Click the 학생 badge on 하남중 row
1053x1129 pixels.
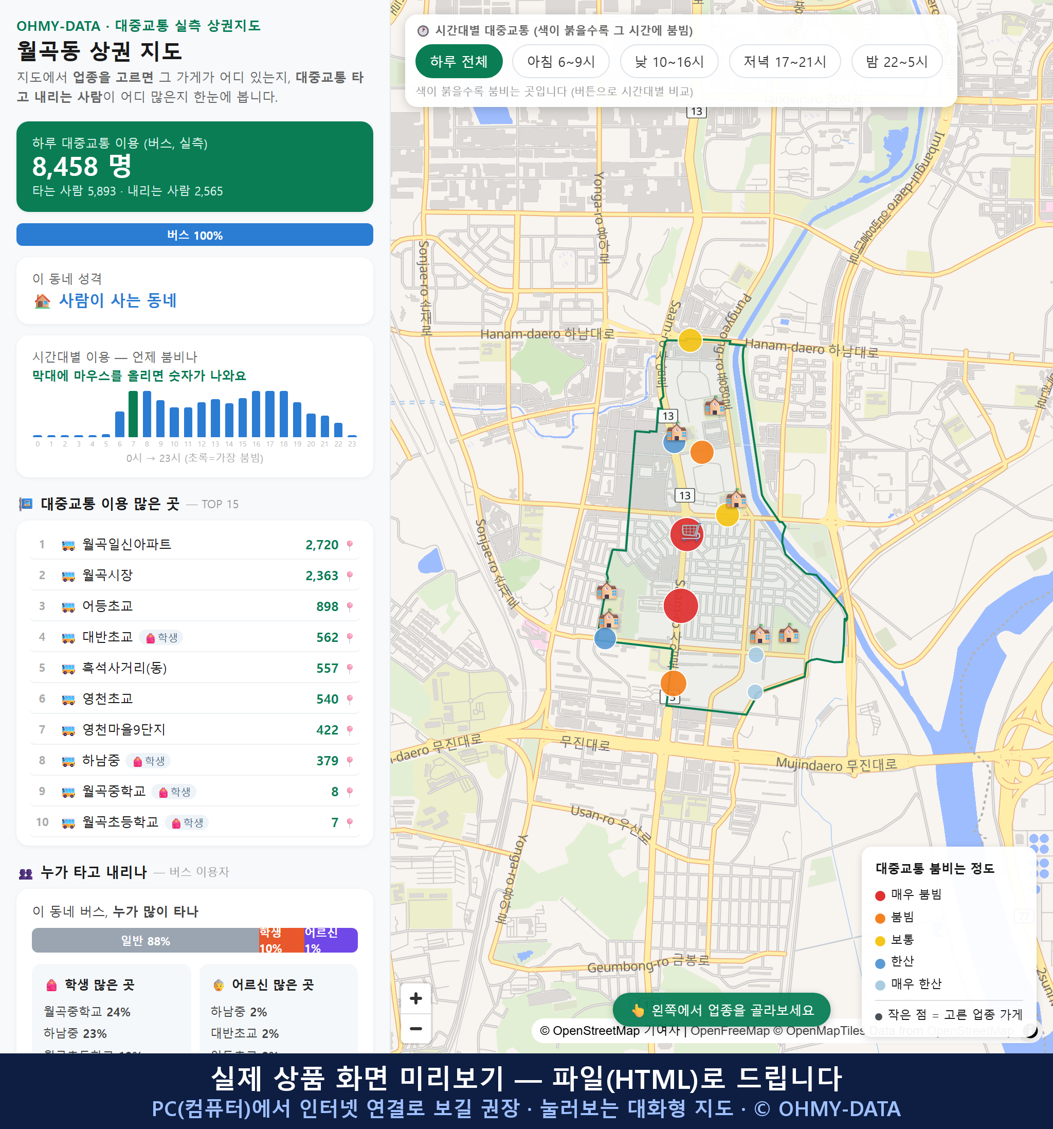pos(149,760)
